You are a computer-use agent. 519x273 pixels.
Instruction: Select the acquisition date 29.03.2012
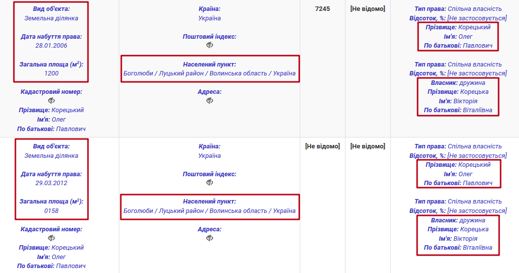(51, 183)
